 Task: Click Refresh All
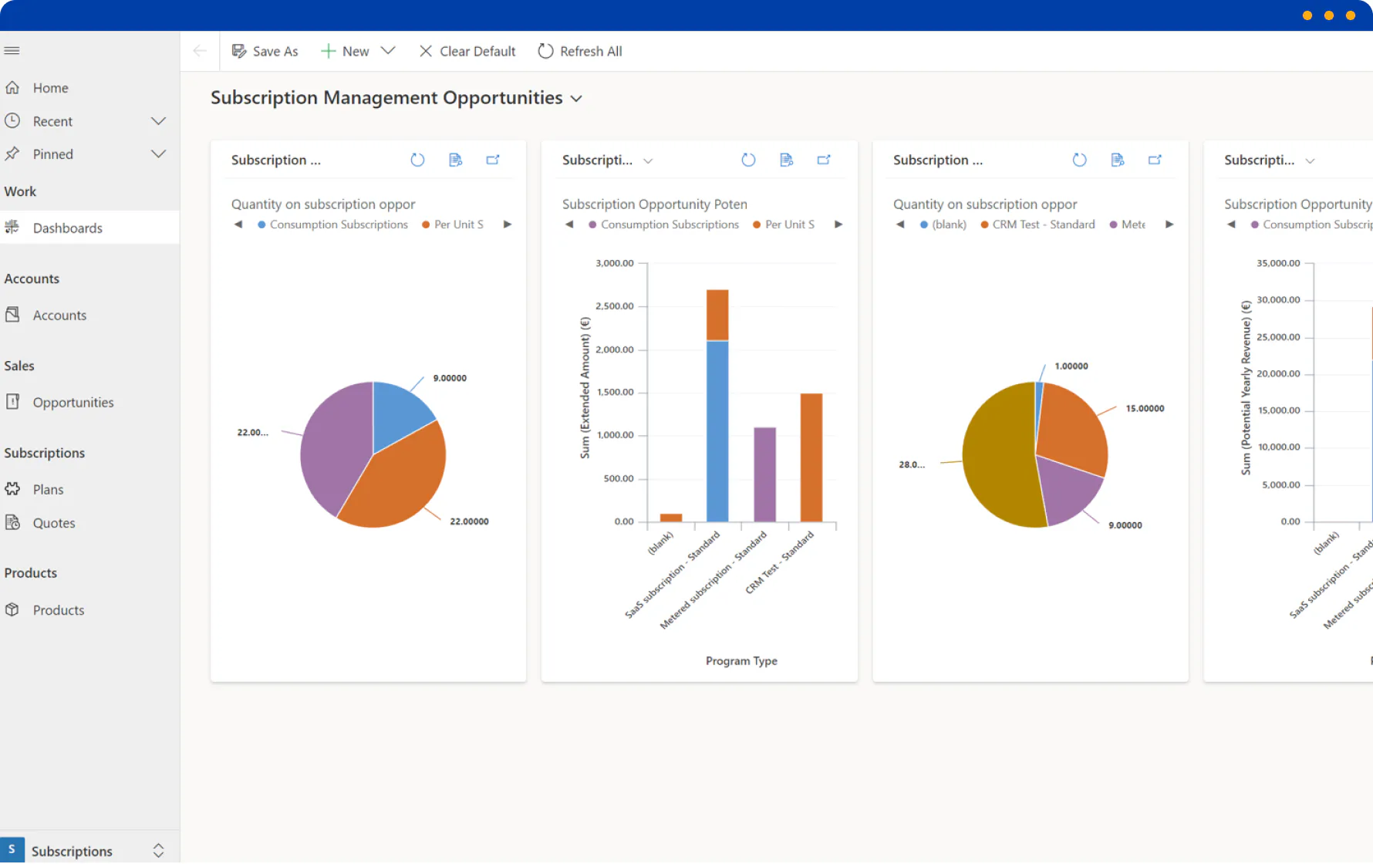pyautogui.click(x=580, y=51)
